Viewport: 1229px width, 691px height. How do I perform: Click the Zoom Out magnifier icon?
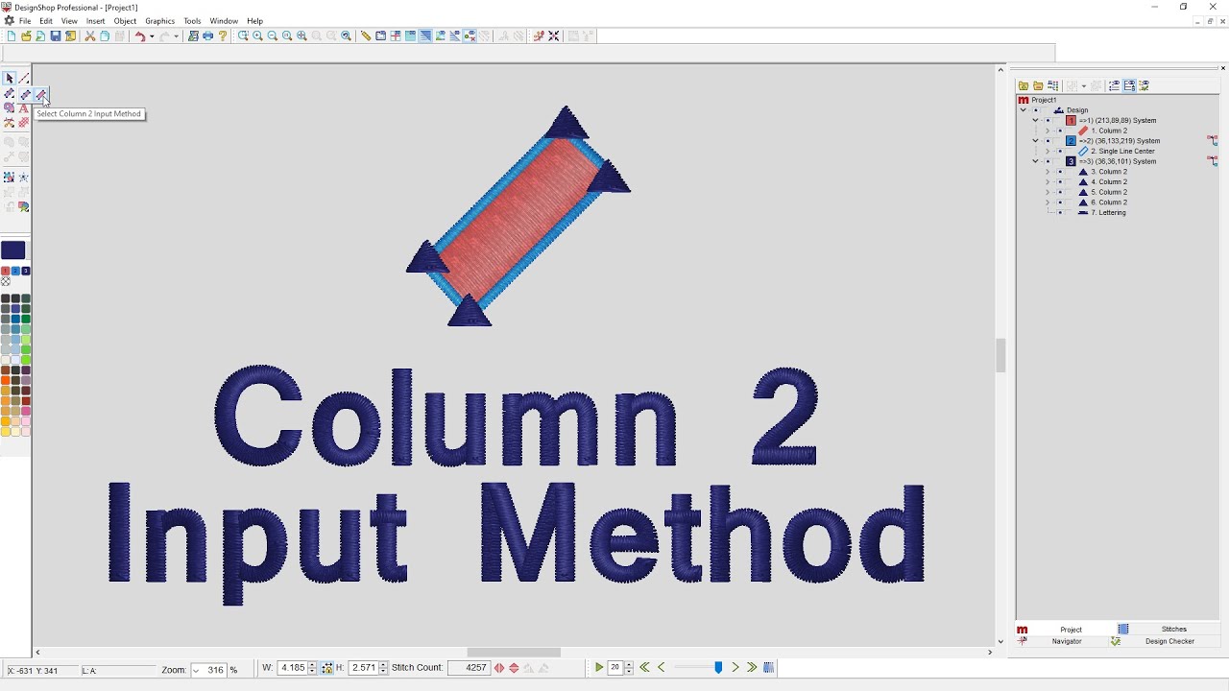click(x=273, y=36)
